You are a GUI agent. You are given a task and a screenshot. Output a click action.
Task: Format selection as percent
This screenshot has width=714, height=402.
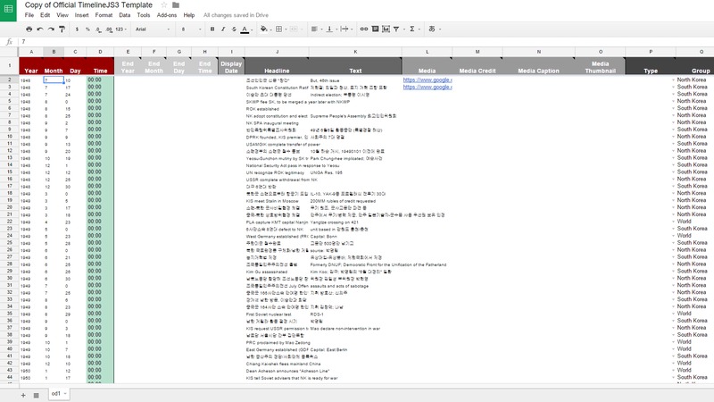click(87, 29)
